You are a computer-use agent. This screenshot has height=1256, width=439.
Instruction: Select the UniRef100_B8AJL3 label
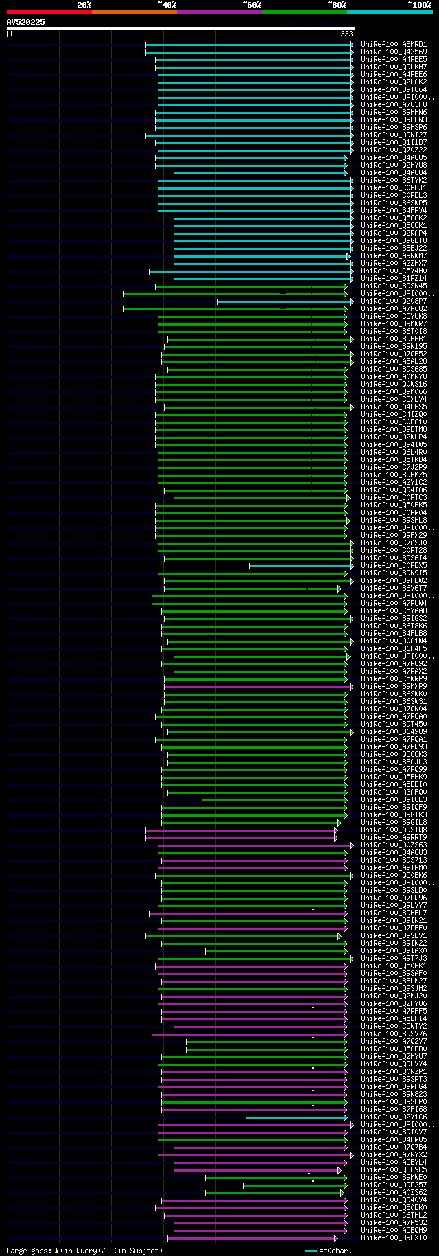394,762
